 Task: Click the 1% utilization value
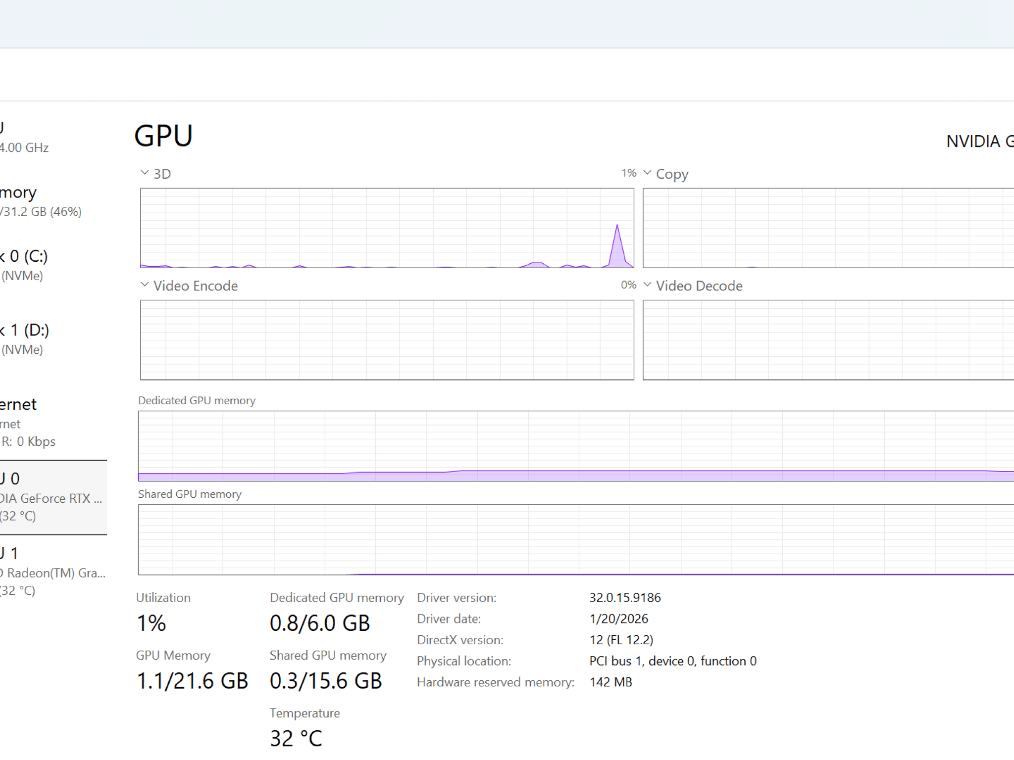pos(151,623)
